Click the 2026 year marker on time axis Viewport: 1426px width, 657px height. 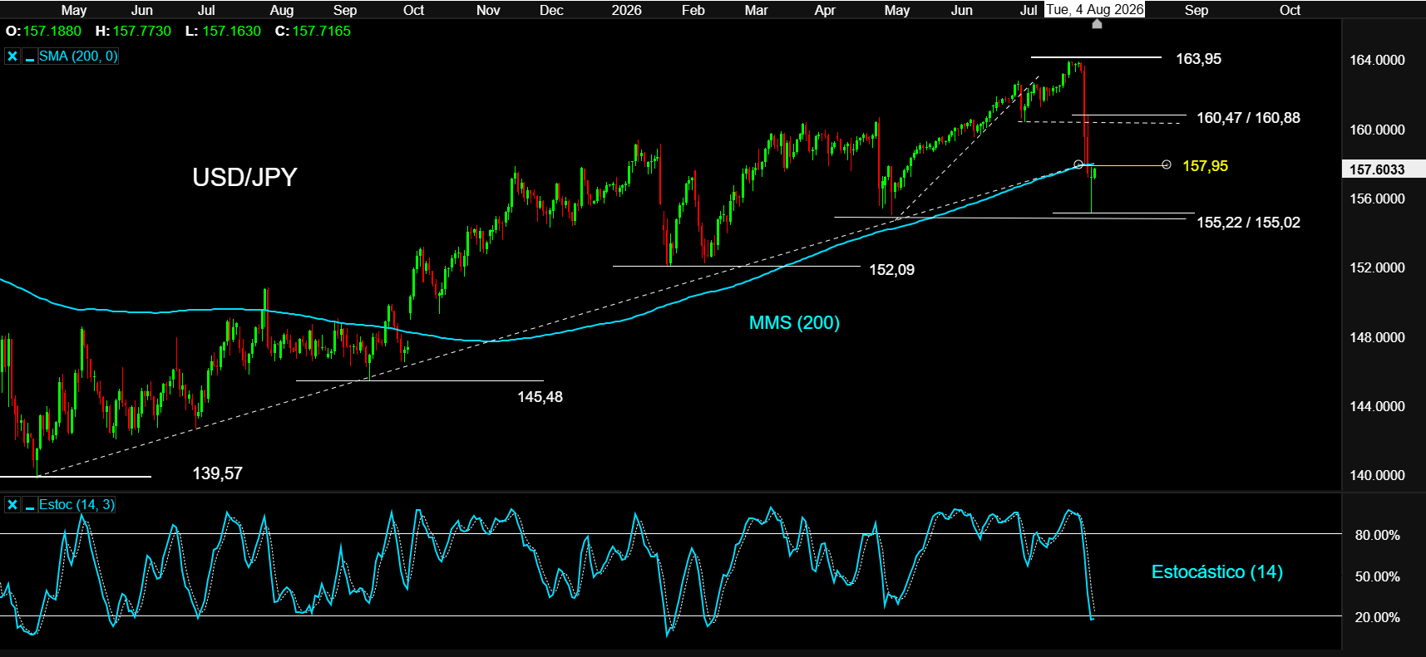[626, 10]
